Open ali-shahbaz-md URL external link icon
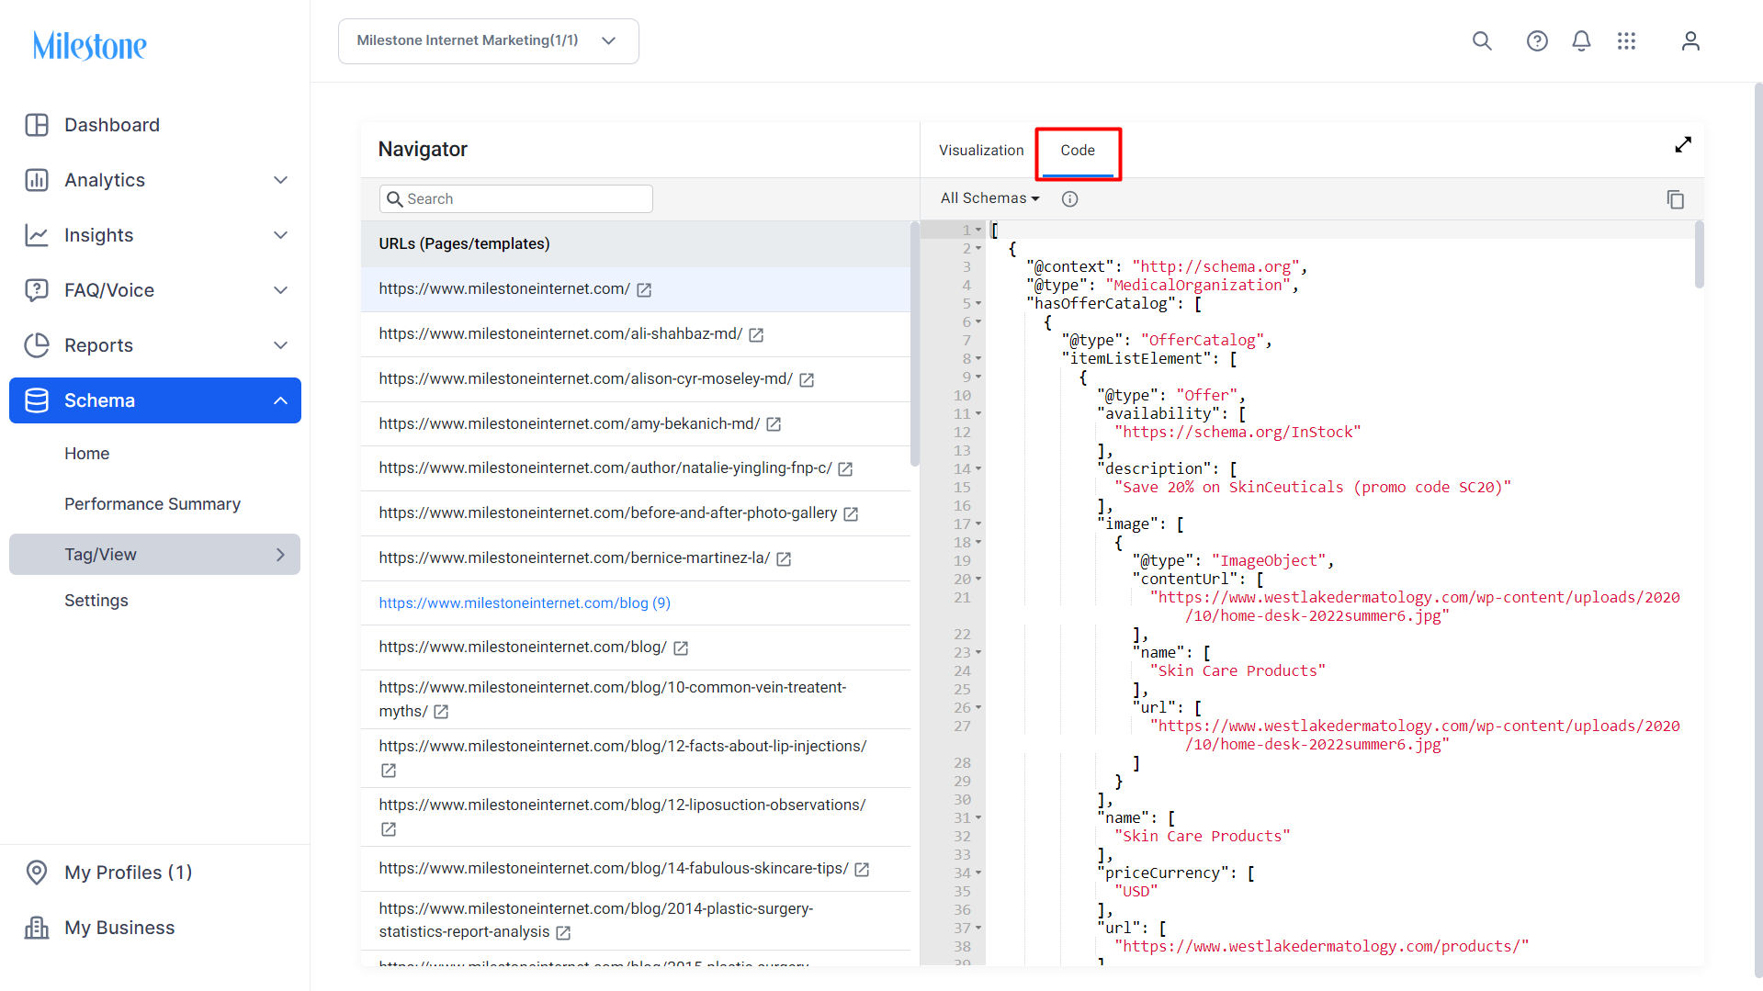This screenshot has height=991, width=1763. pos(756,335)
